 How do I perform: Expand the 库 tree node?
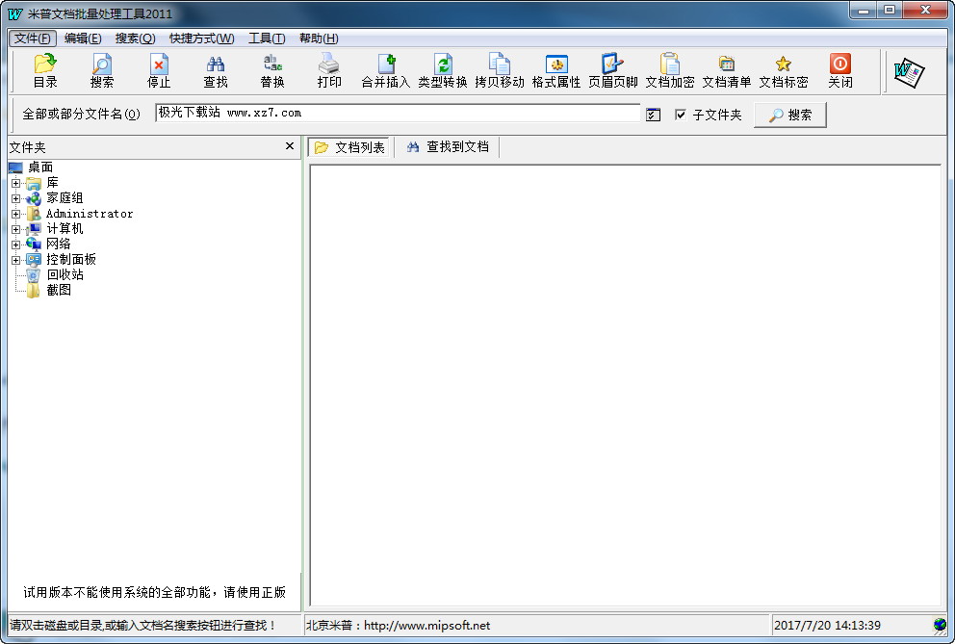[x=15, y=183]
